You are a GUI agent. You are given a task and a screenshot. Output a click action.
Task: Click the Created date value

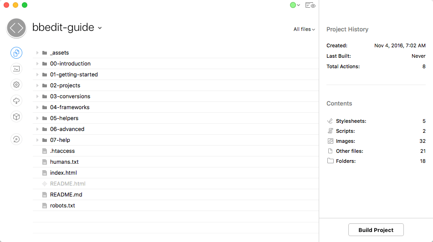pos(400,45)
